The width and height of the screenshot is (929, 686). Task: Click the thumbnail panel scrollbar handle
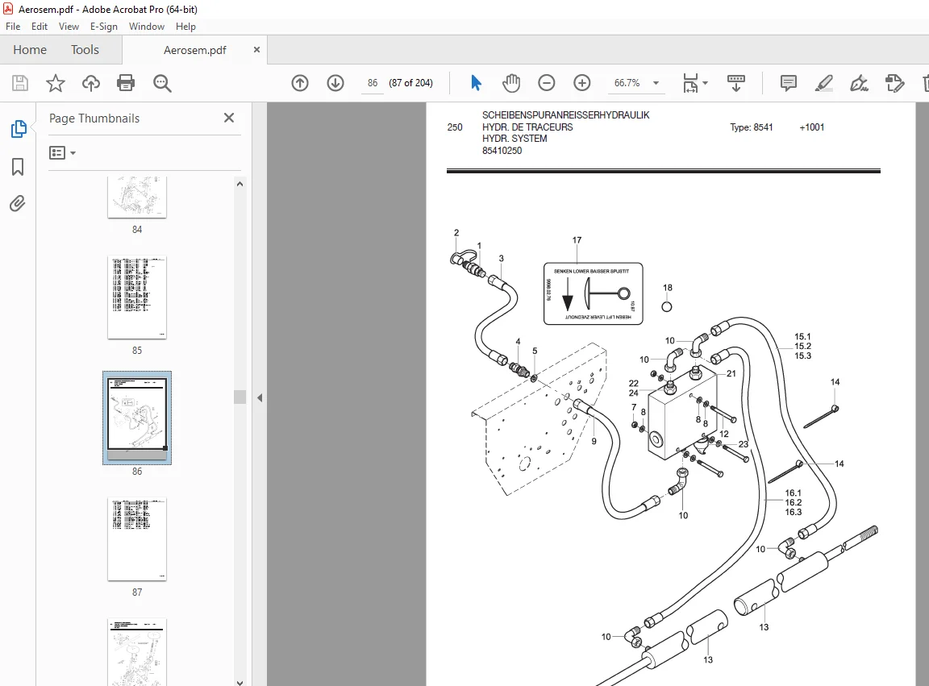[240, 397]
